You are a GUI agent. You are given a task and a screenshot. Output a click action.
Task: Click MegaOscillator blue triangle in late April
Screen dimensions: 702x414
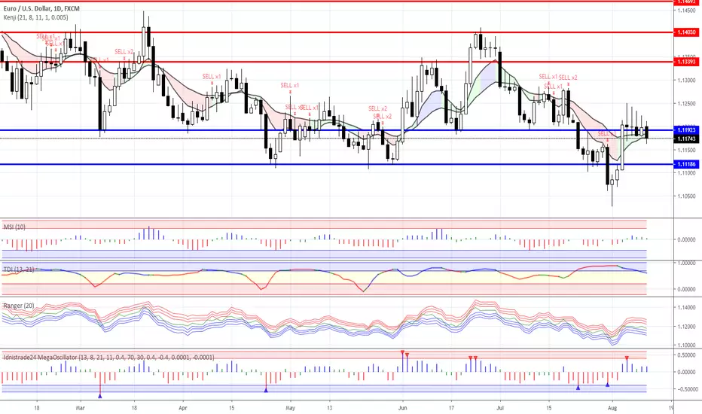click(x=266, y=390)
